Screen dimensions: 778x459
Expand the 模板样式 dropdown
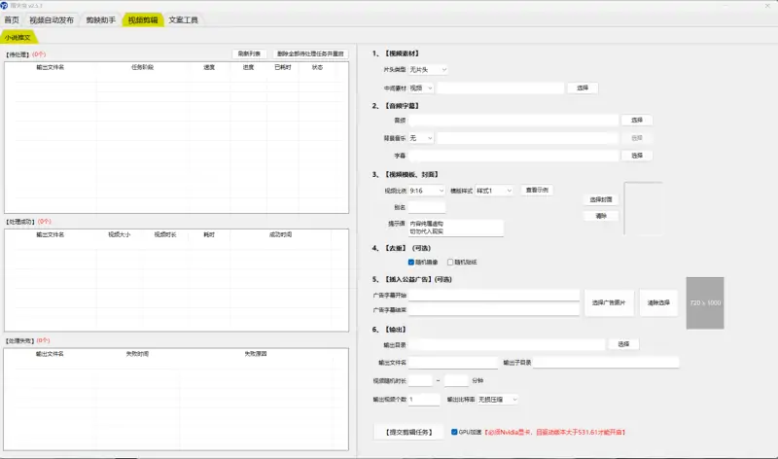(x=493, y=191)
